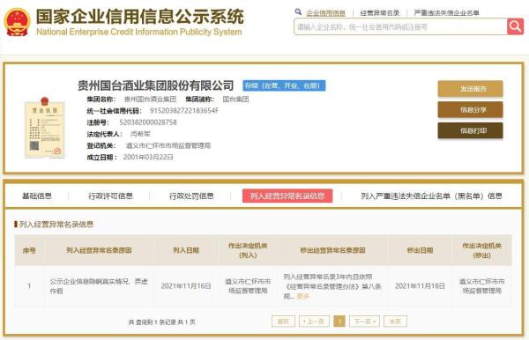The image size is (529, 340).
Task: Open the 行政处罚信息 tab
Action: pyautogui.click(x=191, y=196)
